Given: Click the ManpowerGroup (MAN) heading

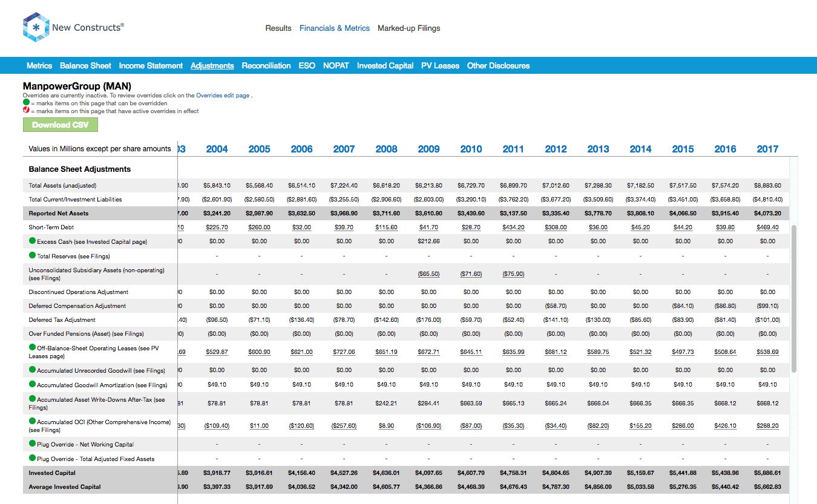Looking at the screenshot, I should pos(77,87).
